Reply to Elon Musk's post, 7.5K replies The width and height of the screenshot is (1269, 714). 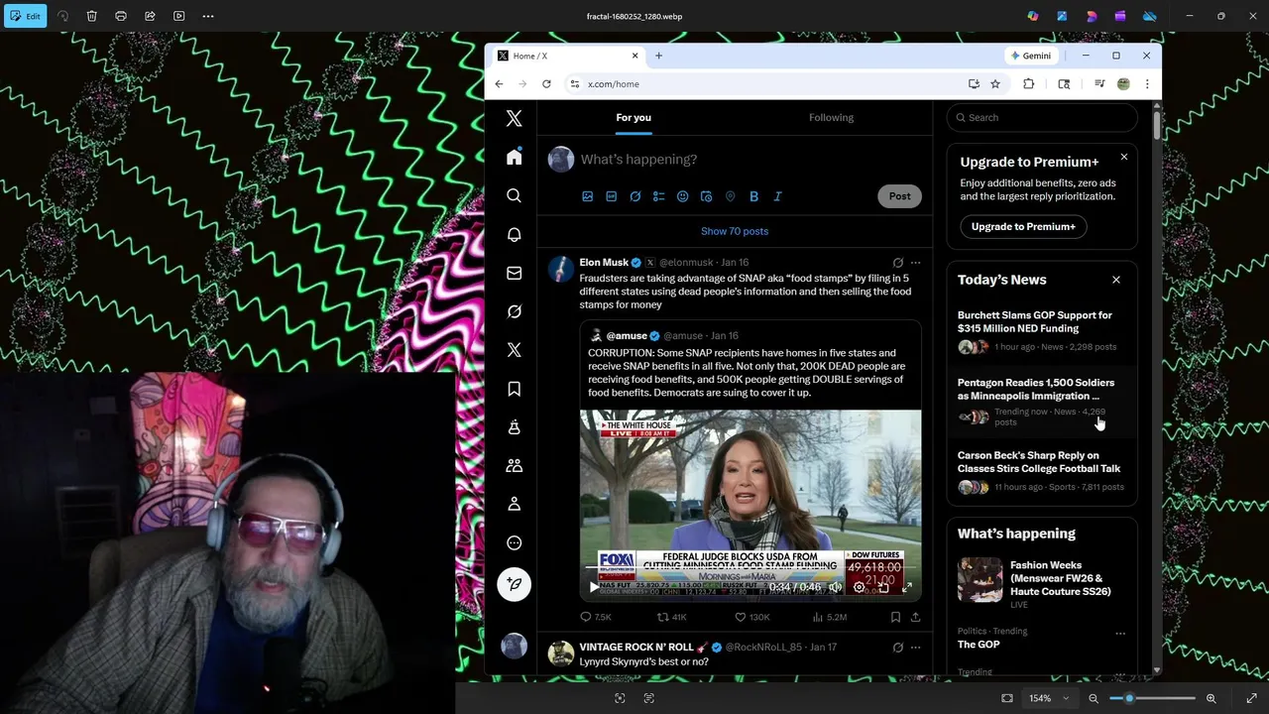pyautogui.click(x=595, y=617)
